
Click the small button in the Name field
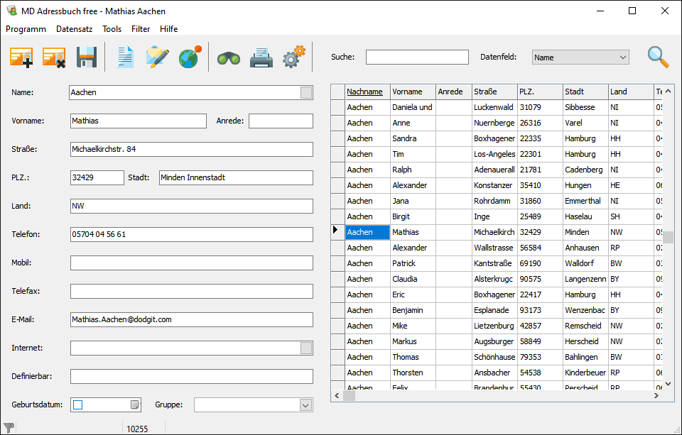click(x=306, y=92)
